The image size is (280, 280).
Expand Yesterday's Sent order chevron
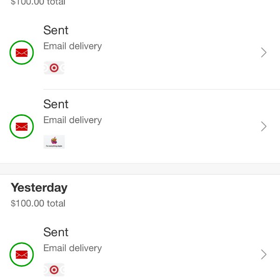(x=264, y=254)
